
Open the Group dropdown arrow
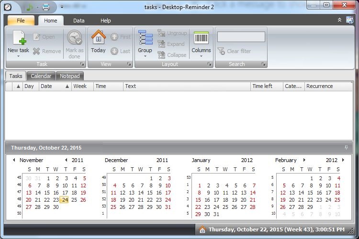pos(145,56)
